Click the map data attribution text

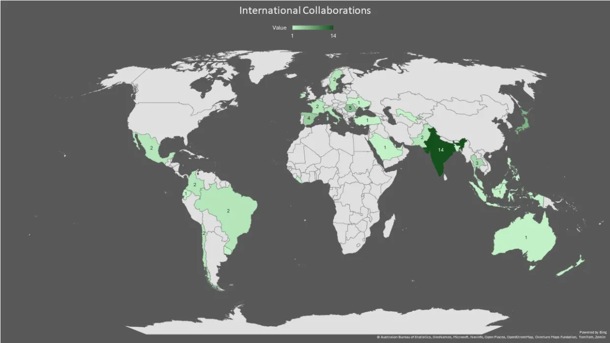(x=491, y=338)
